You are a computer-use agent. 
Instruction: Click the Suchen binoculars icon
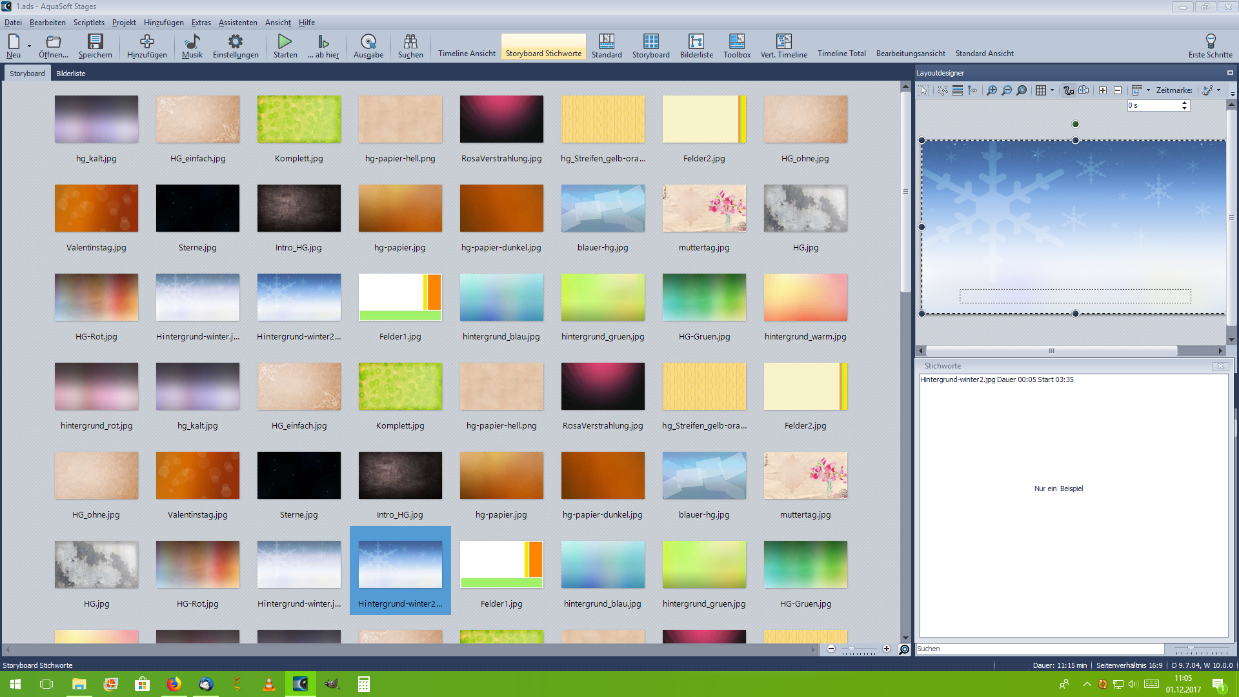click(410, 42)
